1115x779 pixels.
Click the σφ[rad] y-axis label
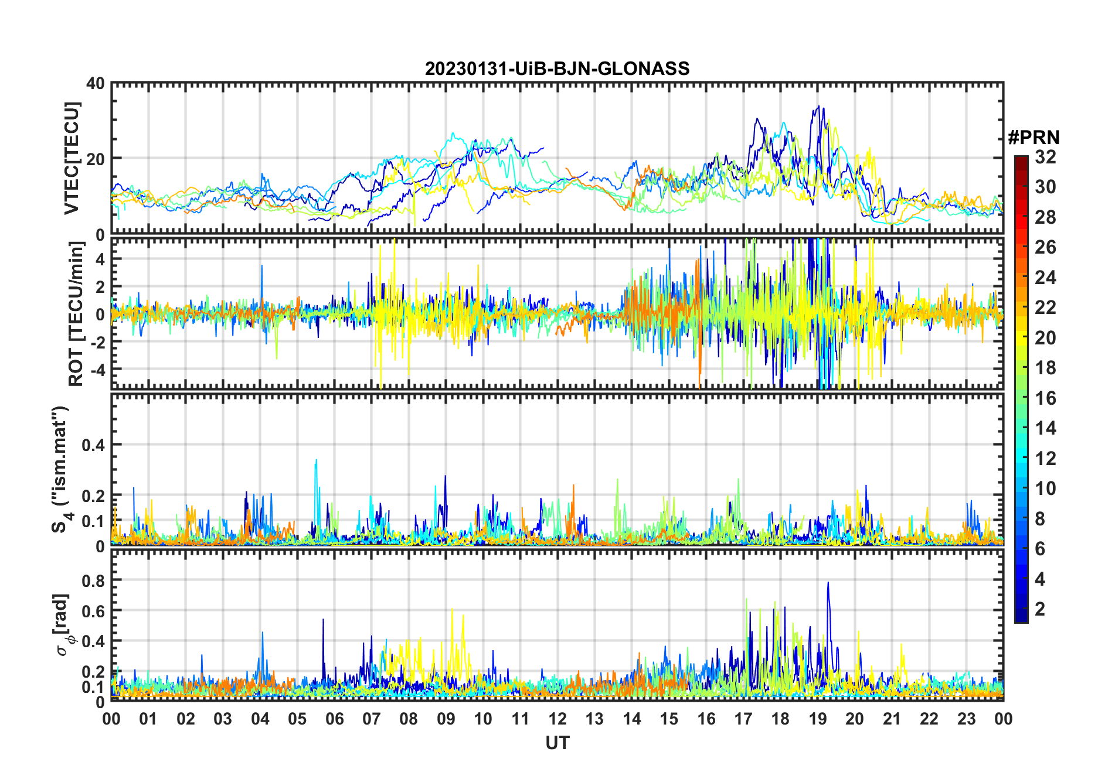pos(63,625)
